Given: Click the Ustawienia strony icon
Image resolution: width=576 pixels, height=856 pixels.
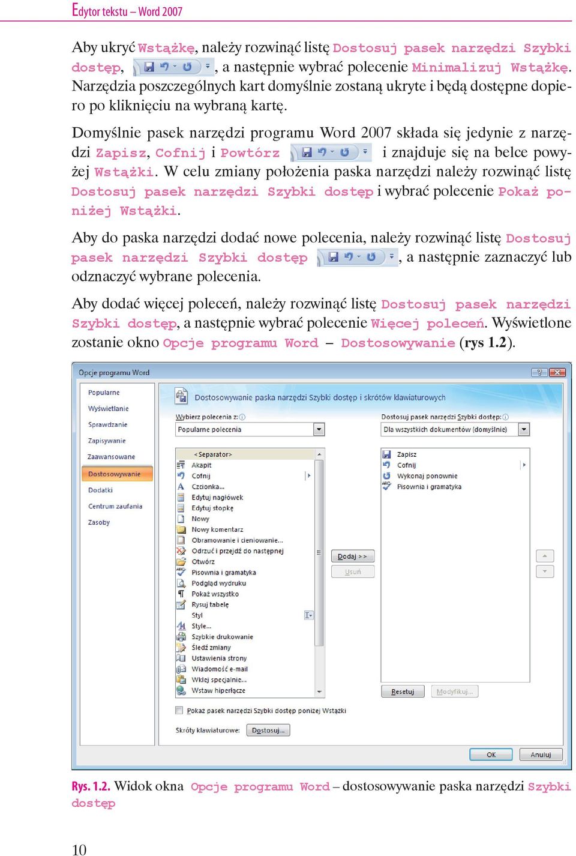Looking at the screenshot, I should pos(181,659).
